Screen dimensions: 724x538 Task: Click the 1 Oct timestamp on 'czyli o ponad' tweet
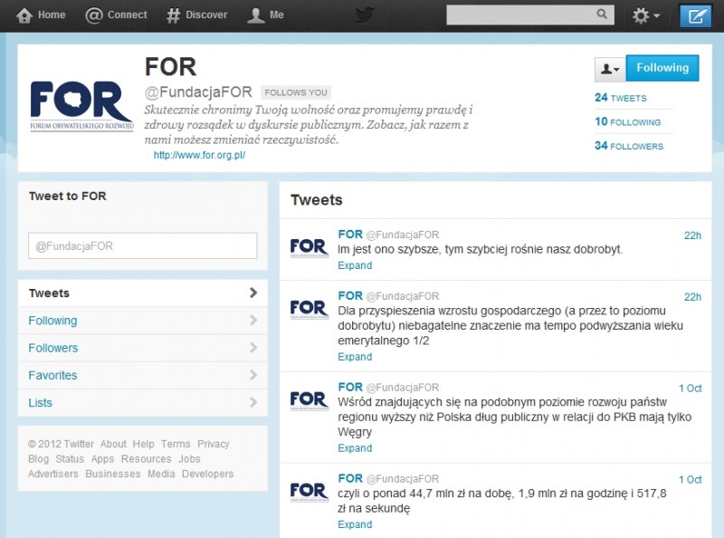[690, 480]
